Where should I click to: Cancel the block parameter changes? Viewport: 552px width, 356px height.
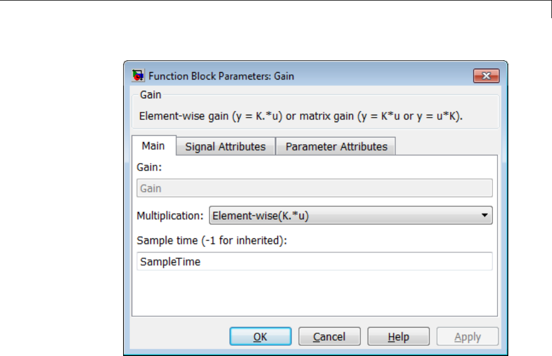pos(329,337)
